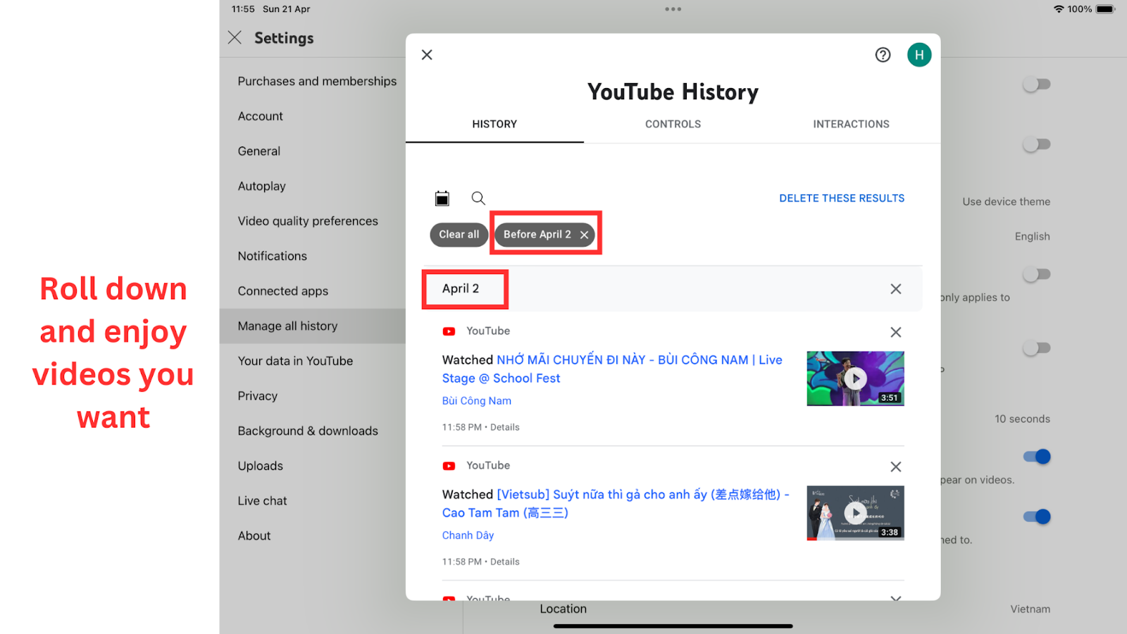The image size is (1127, 634).
Task: Switch to the CONTROLS tab
Action: [673, 124]
